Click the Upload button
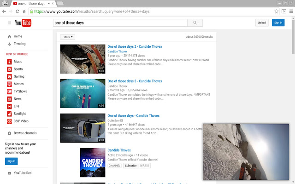This screenshot has width=295, height=184. (x=262, y=23)
